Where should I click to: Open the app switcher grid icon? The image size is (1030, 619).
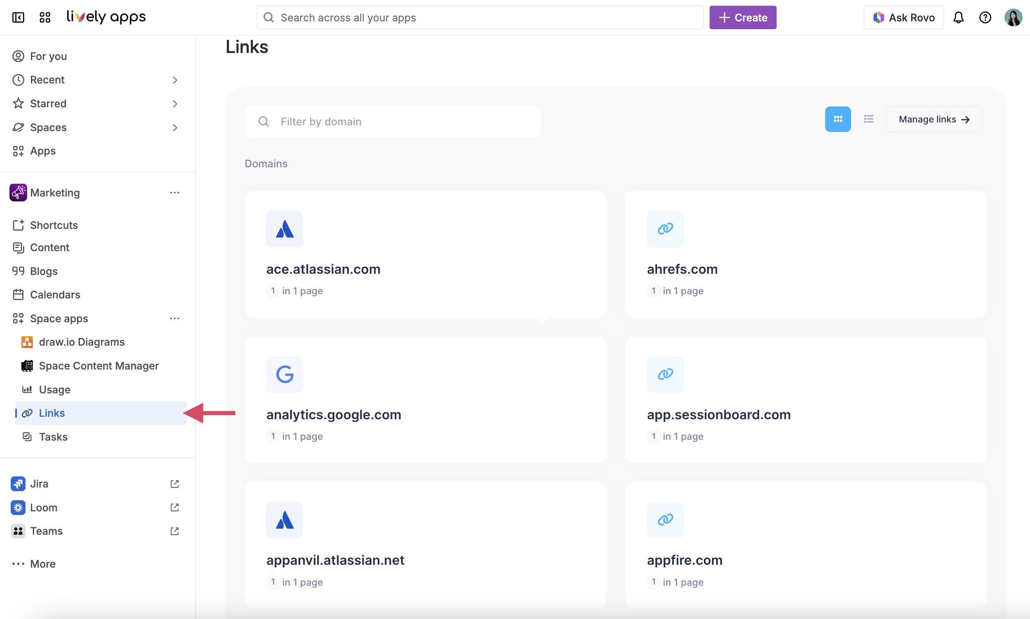[45, 18]
